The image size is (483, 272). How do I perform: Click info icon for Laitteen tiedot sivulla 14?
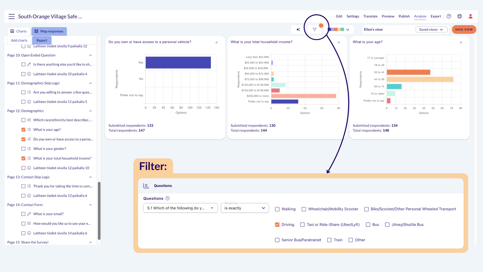29,233
